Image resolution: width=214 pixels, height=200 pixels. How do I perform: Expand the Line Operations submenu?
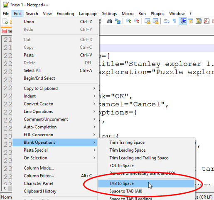(55, 112)
